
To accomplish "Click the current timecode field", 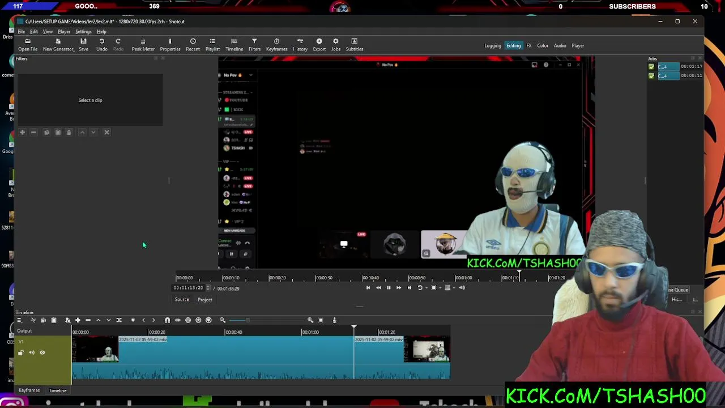I will point(189,288).
